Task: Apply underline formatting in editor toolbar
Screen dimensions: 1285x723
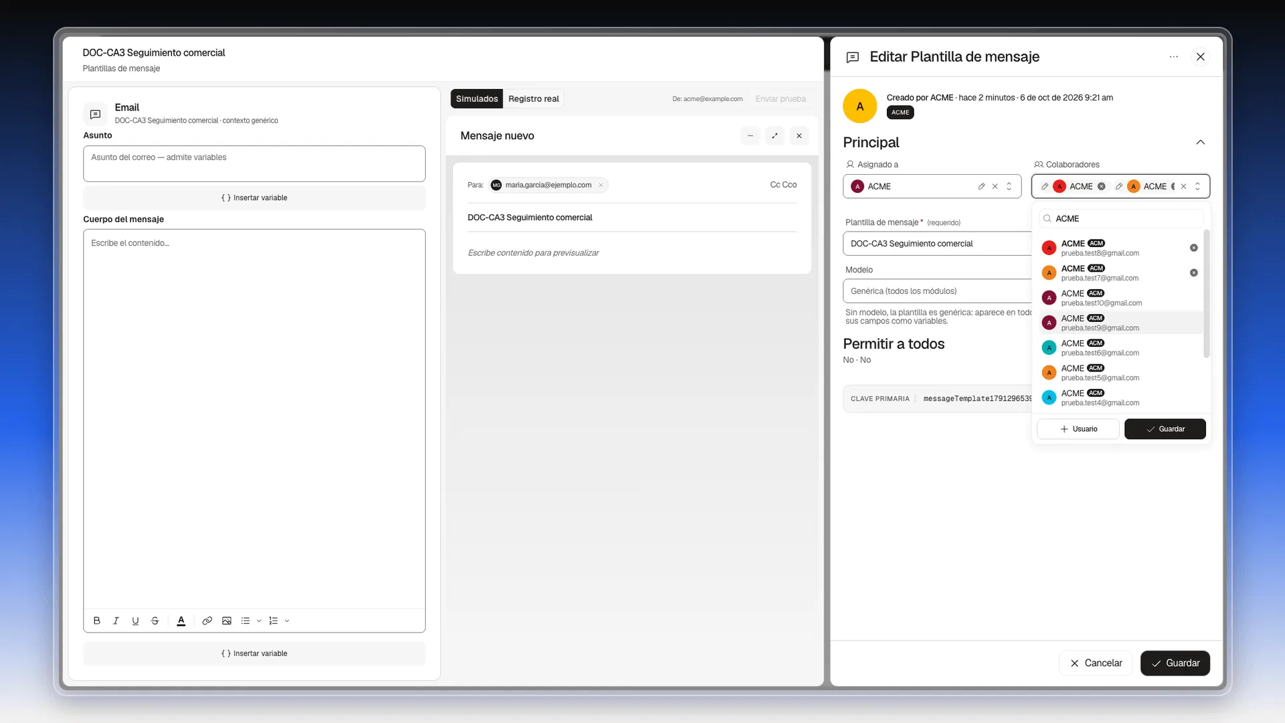Action: click(135, 621)
